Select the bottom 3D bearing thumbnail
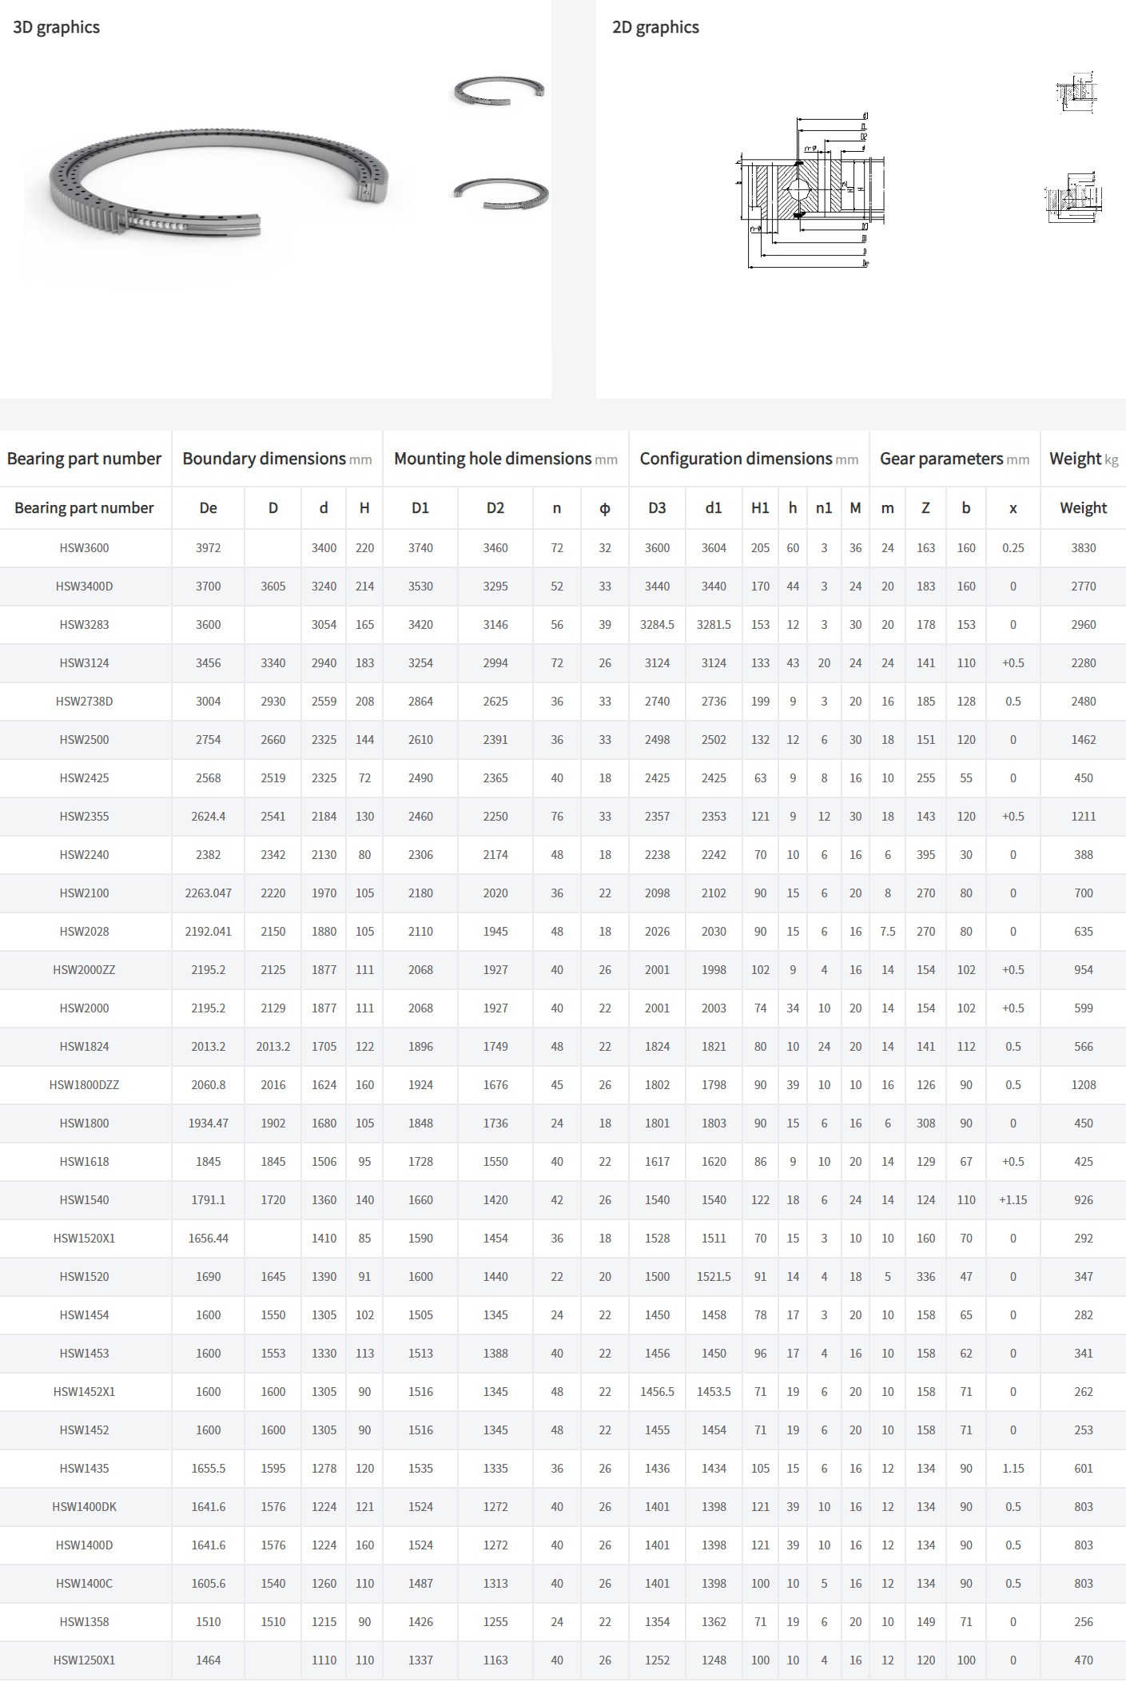 (500, 193)
